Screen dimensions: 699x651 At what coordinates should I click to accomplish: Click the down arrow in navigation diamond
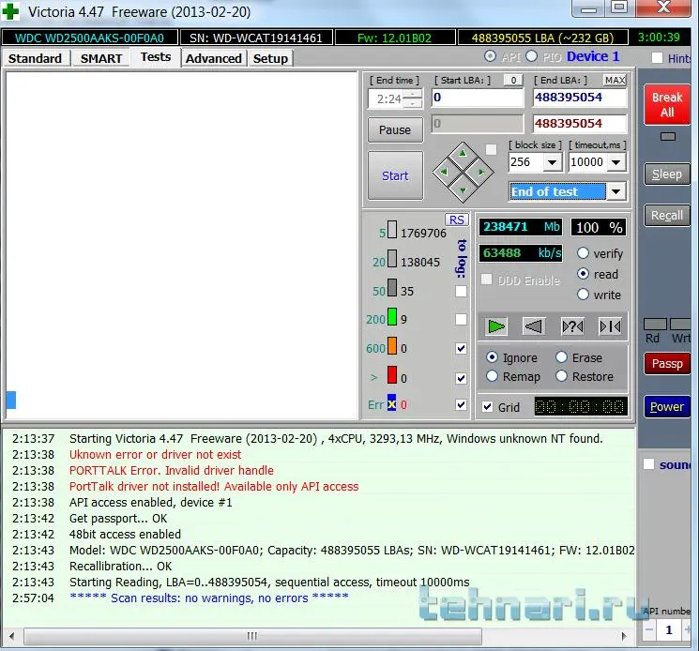click(x=463, y=190)
